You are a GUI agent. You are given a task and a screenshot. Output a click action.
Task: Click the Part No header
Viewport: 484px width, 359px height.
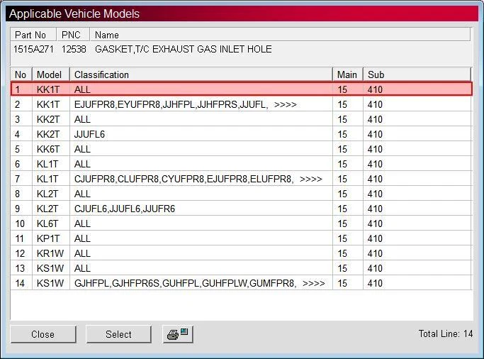(x=33, y=35)
